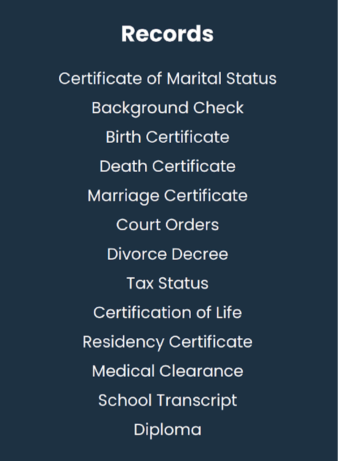Select the Diploma record
338x461 pixels.
click(167, 430)
